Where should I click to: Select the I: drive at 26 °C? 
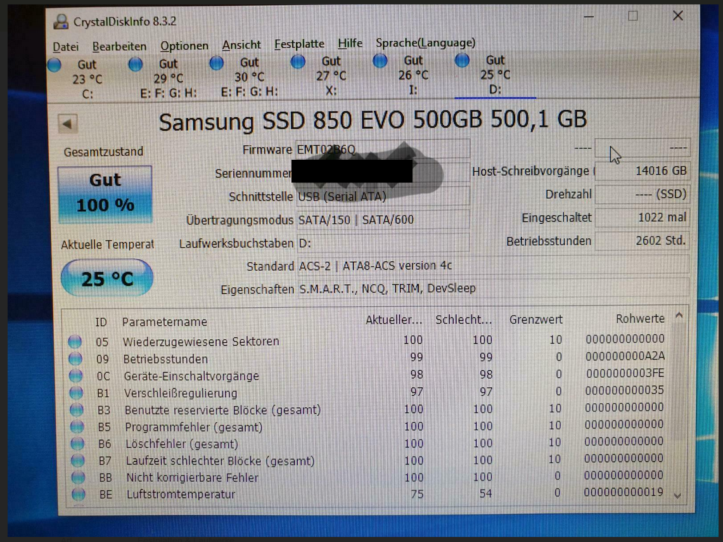[x=413, y=75]
